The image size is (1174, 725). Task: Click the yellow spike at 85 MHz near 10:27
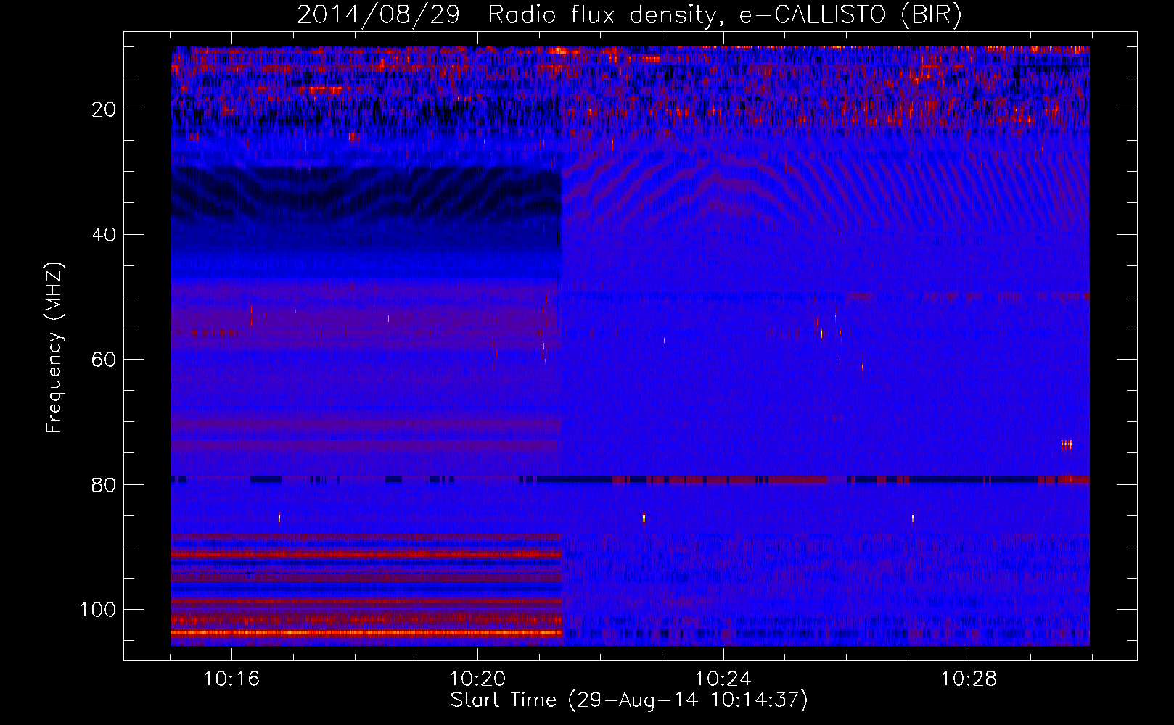(x=913, y=518)
